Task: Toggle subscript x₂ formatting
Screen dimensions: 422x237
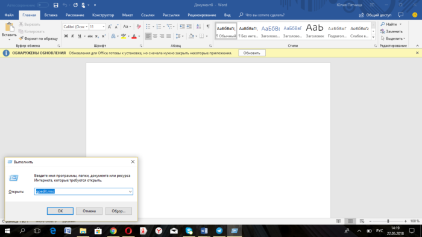Action: [x=97, y=36]
